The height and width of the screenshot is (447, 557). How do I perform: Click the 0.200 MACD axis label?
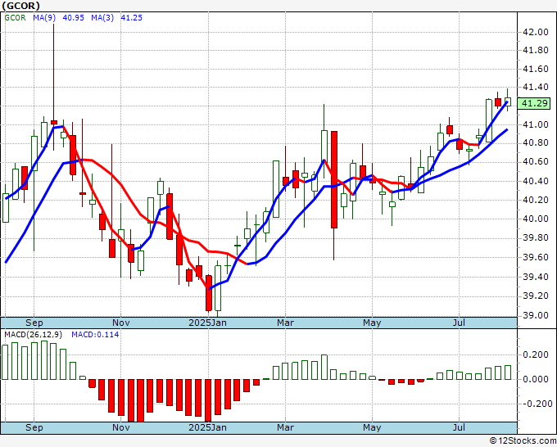pyautogui.click(x=536, y=354)
